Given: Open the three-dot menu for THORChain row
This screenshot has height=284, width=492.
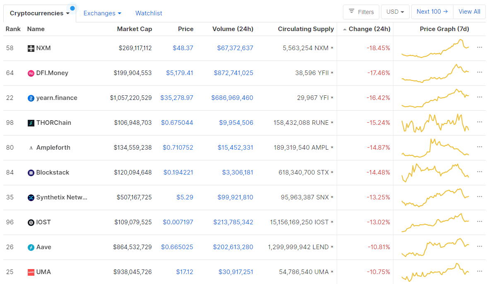Looking at the screenshot, I should pos(479,122).
